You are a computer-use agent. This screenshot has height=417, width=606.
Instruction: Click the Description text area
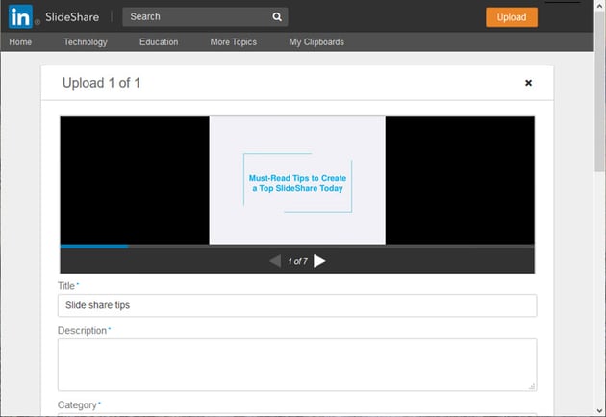[x=297, y=364]
